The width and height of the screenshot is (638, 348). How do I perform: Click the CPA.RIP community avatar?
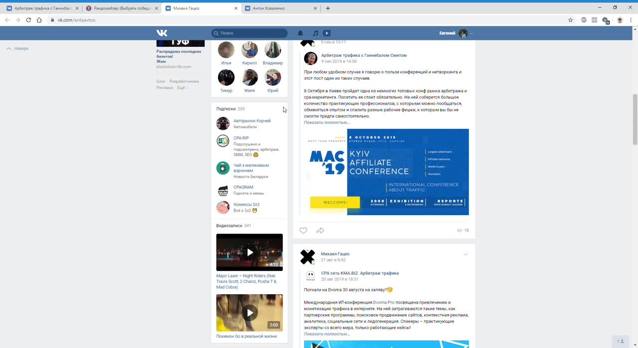point(223,141)
